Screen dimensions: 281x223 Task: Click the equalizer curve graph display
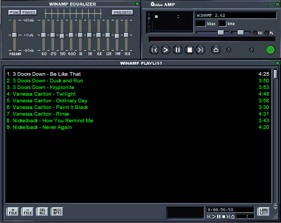click(73, 13)
